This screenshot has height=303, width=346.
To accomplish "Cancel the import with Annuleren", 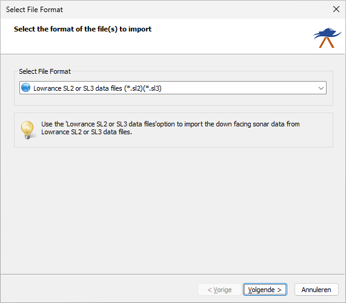I will coord(316,290).
